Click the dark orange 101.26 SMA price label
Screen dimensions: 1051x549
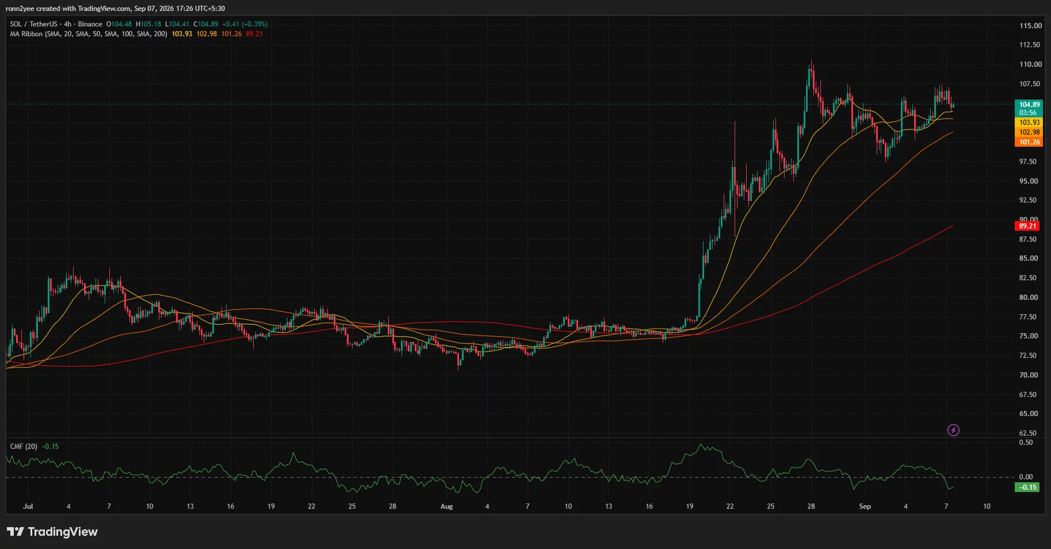[x=1029, y=142]
